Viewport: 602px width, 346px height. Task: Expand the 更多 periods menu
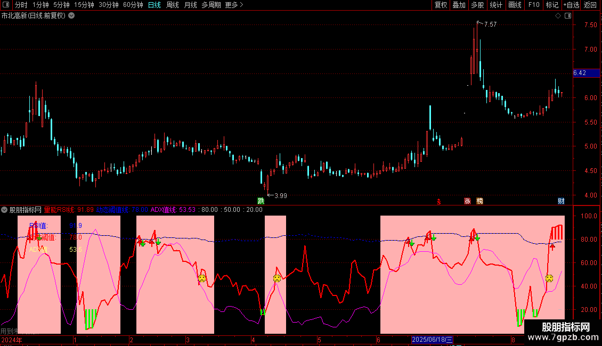click(234, 5)
